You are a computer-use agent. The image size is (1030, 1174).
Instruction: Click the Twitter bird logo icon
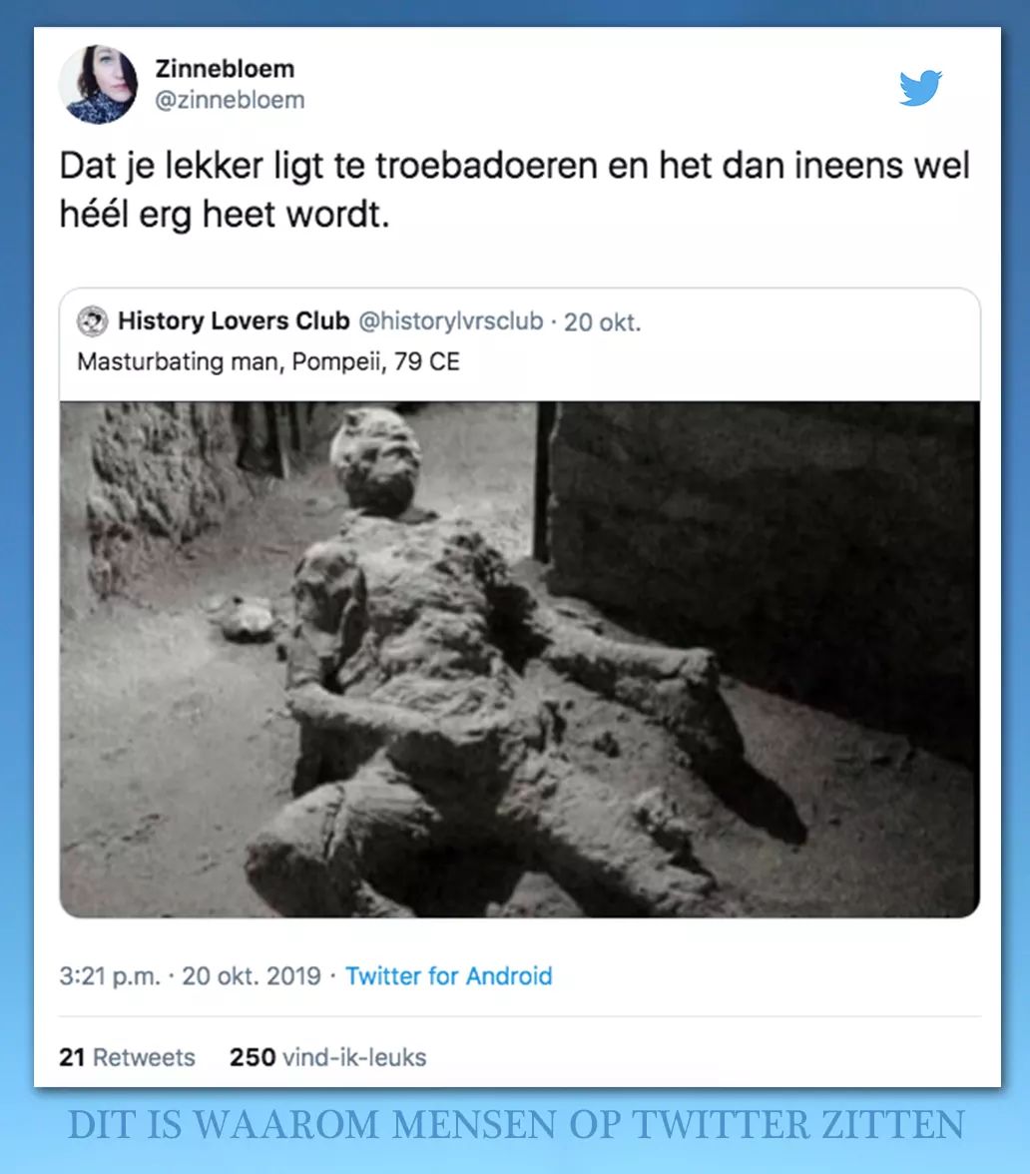tap(920, 88)
